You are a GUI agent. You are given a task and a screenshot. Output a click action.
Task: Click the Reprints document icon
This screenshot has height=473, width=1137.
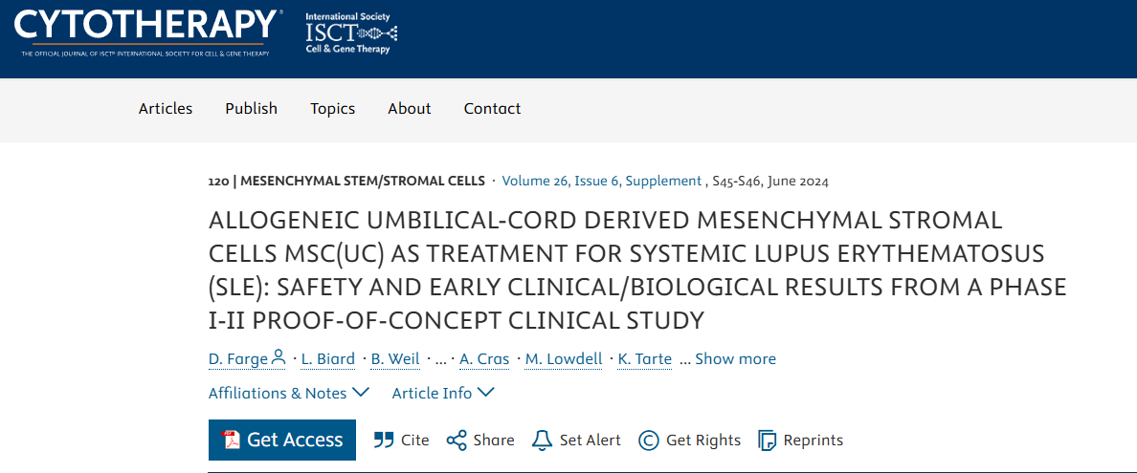[x=767, y=441]
